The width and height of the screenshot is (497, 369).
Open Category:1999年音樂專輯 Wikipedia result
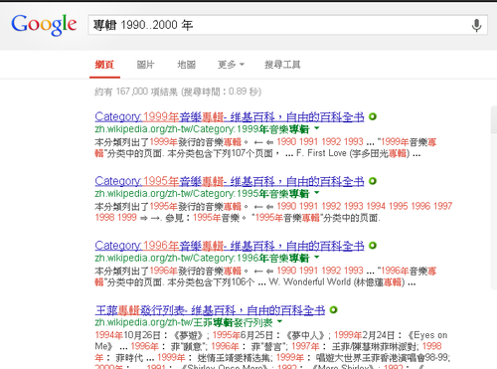[230, 116]
